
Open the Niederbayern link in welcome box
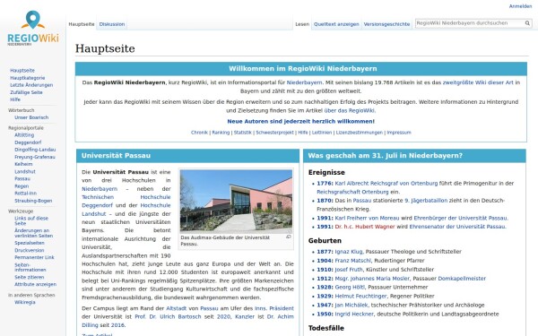coord(304,82)
